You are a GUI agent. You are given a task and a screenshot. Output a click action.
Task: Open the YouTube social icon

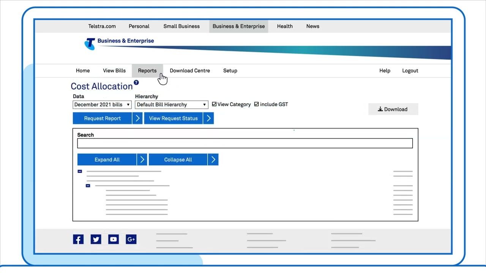click(114, 239)
